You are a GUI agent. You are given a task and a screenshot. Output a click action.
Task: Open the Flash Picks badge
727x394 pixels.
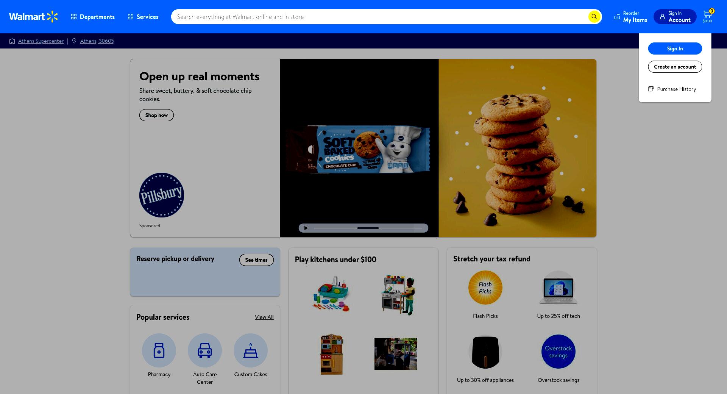tap(485, 288)
